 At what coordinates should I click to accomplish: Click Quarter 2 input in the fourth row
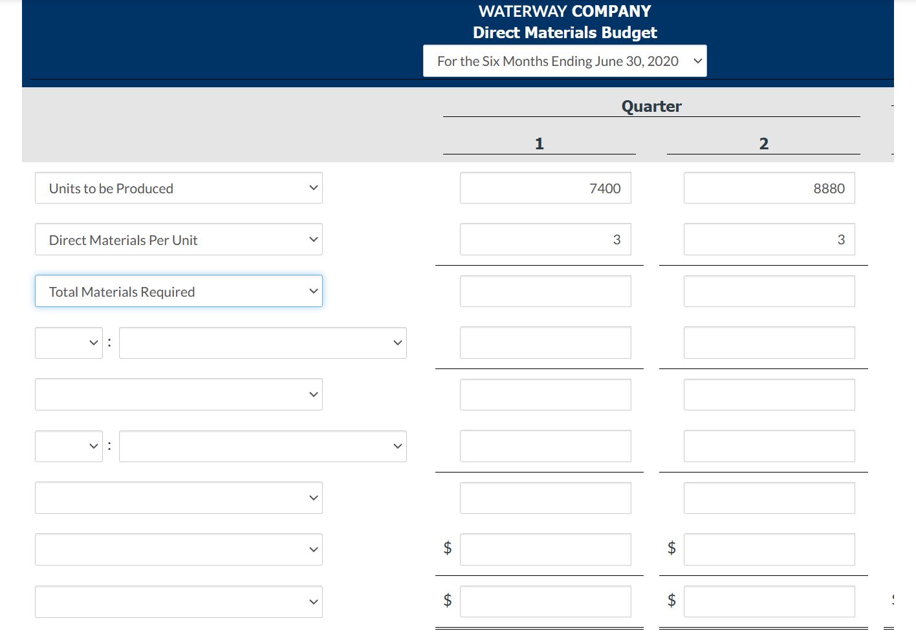click(x=769, y=343)
